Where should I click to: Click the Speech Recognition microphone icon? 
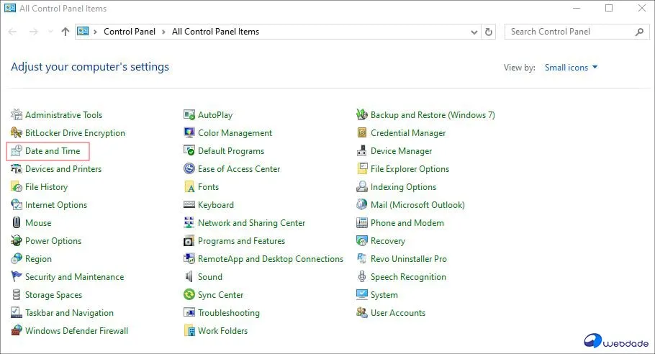[x=363, y=277]
